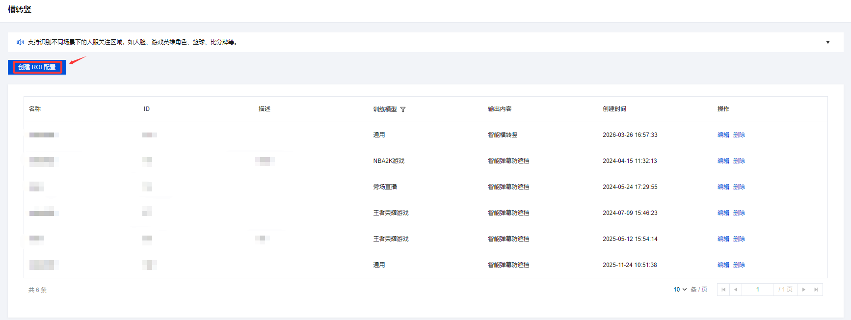Go to last page icon
The width and height of the screenshot is (851, 320).
[816, 290]
